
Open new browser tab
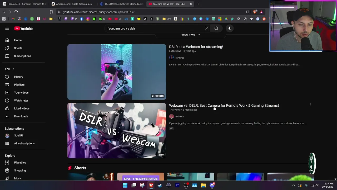coord(198,4)
